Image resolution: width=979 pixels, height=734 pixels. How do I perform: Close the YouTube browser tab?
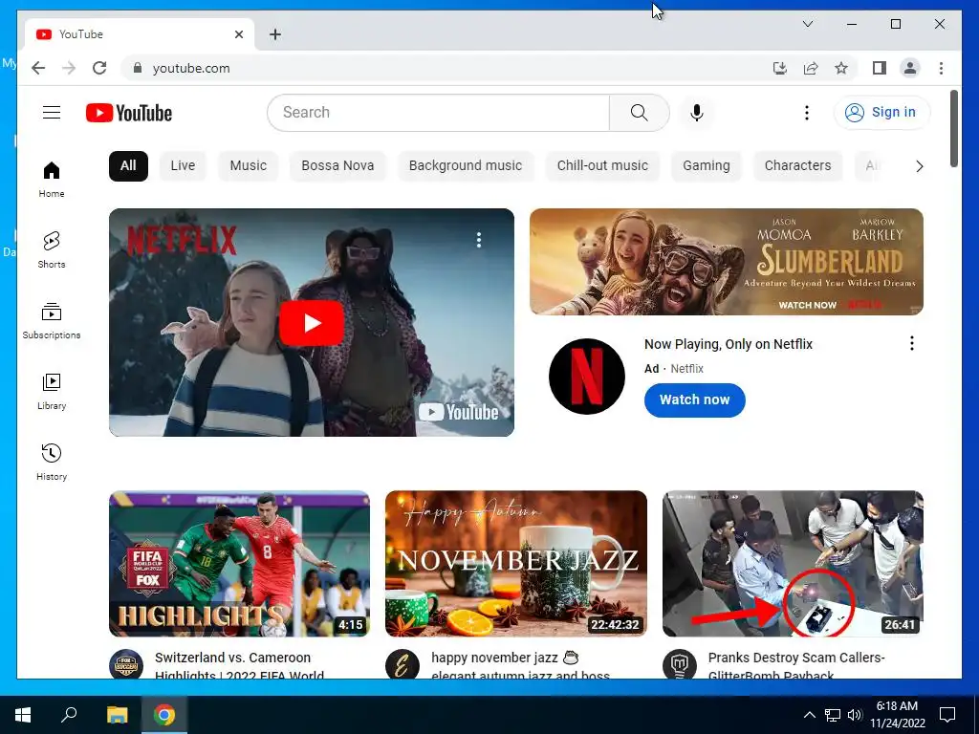click(238, 34)
